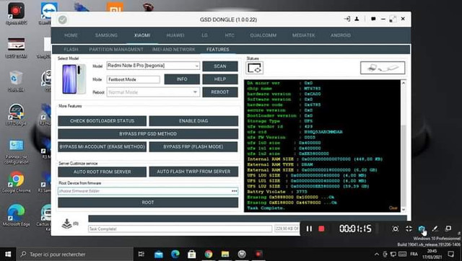Screen dimensions: 462x261
Task: Stop the recording with red square button
Action: [321, 229]
